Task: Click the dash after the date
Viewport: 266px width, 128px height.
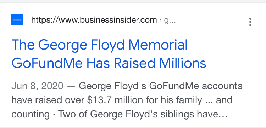Action: (x=71, y=86)
